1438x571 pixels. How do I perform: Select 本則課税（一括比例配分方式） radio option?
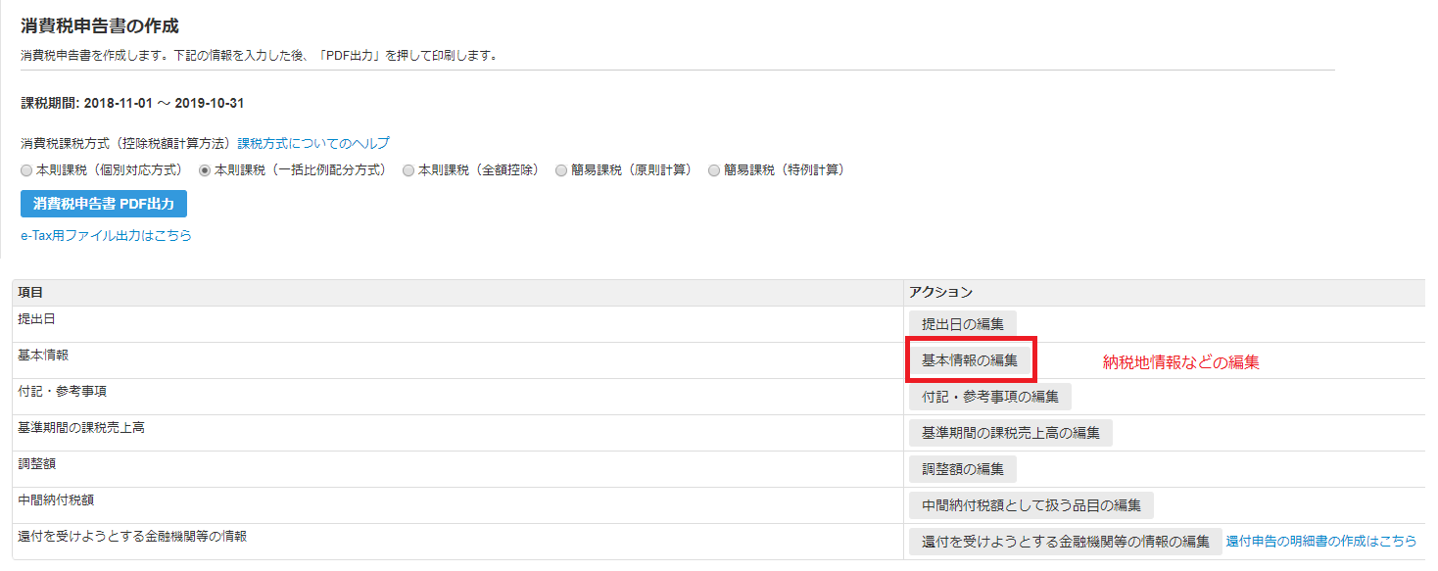[205, 170]
